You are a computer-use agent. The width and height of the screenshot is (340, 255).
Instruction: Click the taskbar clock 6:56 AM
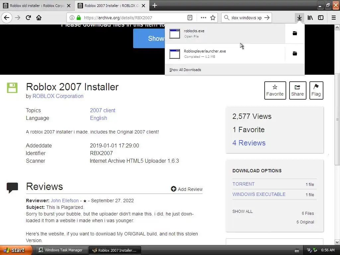(x=328, y=250)
